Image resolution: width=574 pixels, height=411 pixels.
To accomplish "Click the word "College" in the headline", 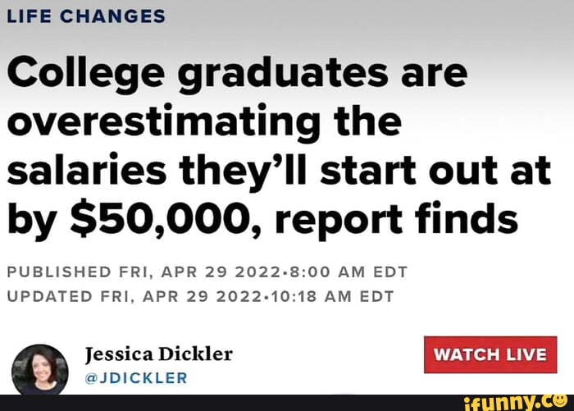I will tap(88, 77).
